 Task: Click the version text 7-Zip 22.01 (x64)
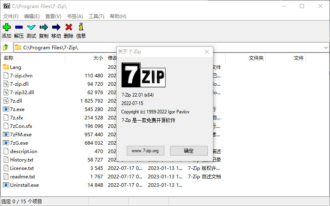tap(138, 95)
